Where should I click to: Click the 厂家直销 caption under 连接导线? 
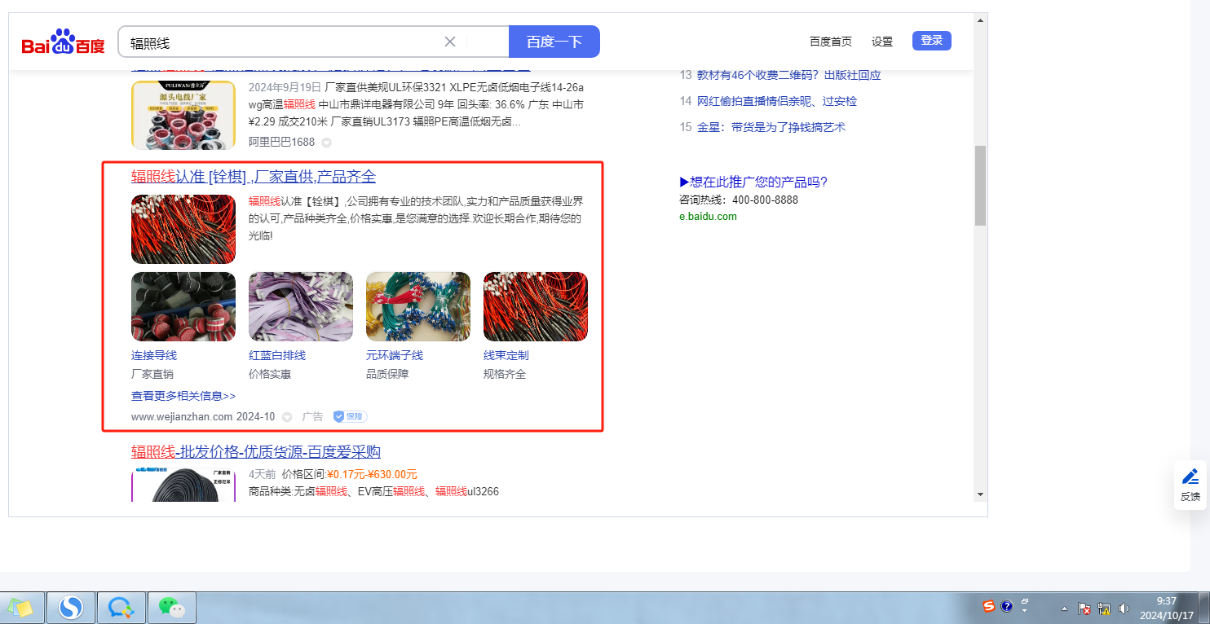(152, 375)
